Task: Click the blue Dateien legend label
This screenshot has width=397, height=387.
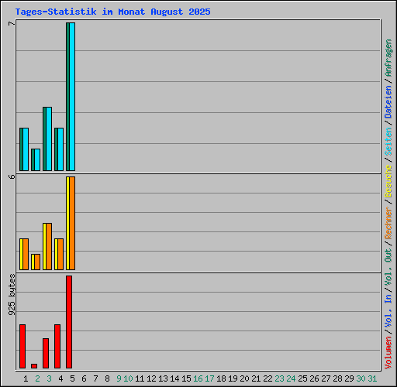Action: (388, 102)
